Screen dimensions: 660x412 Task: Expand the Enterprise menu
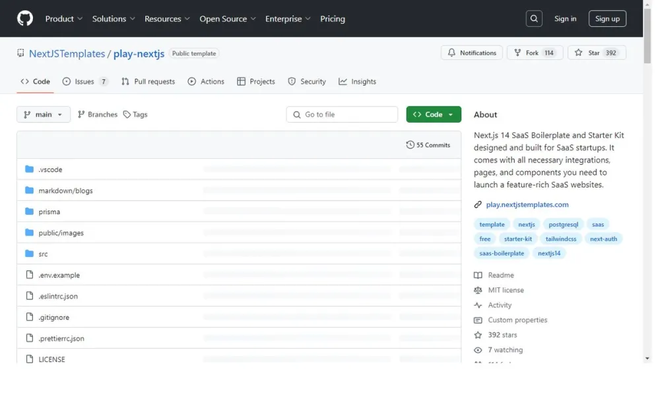[288, 18]
